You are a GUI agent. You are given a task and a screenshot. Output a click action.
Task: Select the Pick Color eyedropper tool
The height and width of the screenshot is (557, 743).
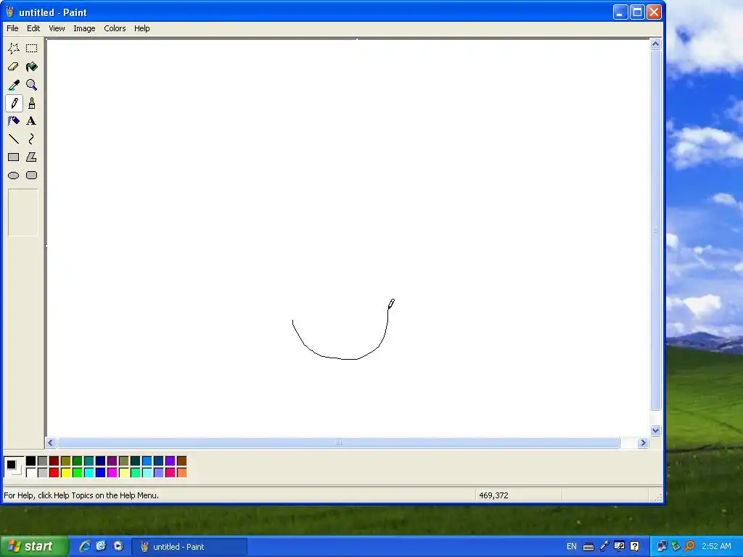pyautogui.click(x=14, y=85)
